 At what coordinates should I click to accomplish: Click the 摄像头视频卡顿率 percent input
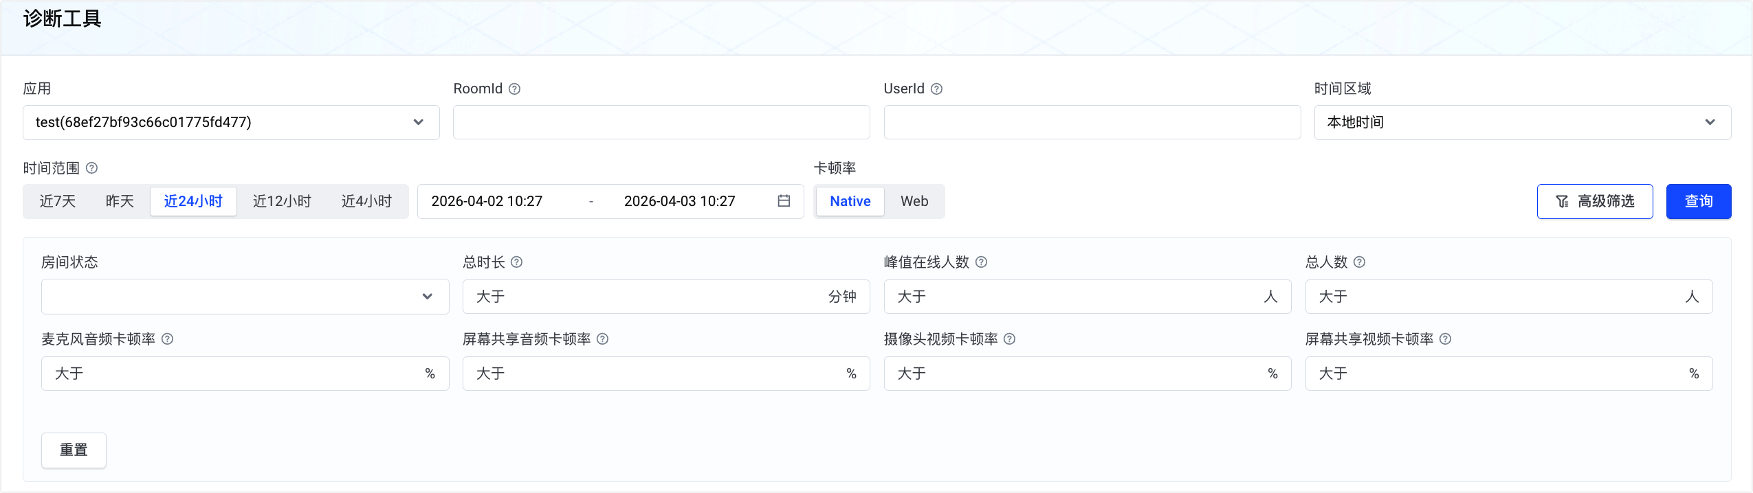1088,374
